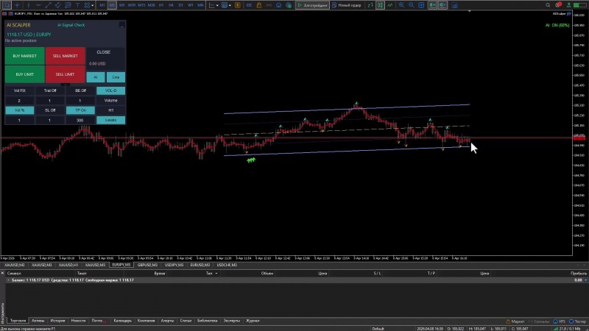Zoom out of the chart
This screenshot has width=589, height=331.
tap(412, 5)
